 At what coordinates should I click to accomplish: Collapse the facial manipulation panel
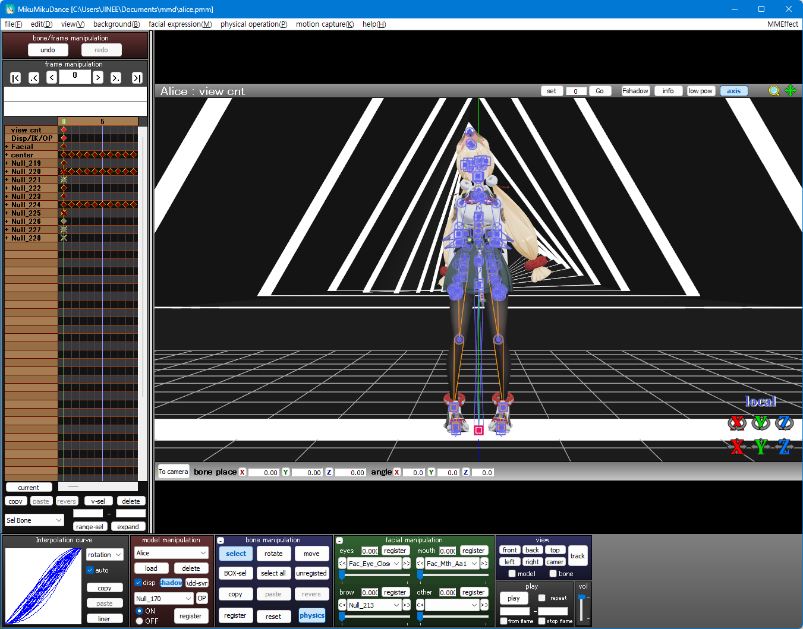[339, 541]
